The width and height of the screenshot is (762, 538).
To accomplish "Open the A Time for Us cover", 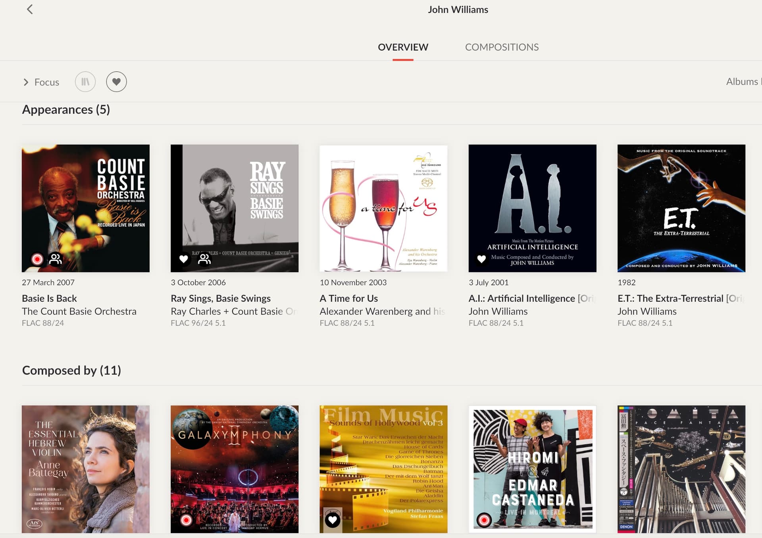I will (x=383, y=208).
